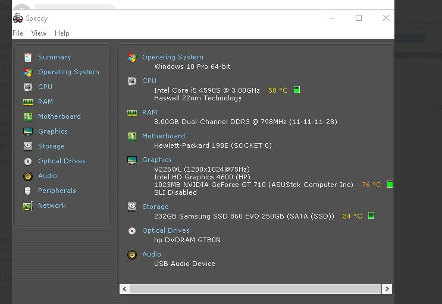Click the text 'Hewlett-Packard 198E (SOCKET 0)'
The width and height of the screenshot is (442, 304).
click(x=213, y=145)
